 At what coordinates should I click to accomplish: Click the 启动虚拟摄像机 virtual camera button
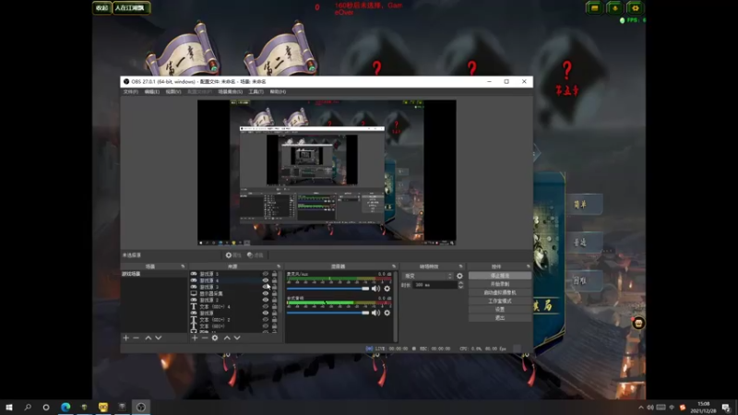tap(500, 292)
